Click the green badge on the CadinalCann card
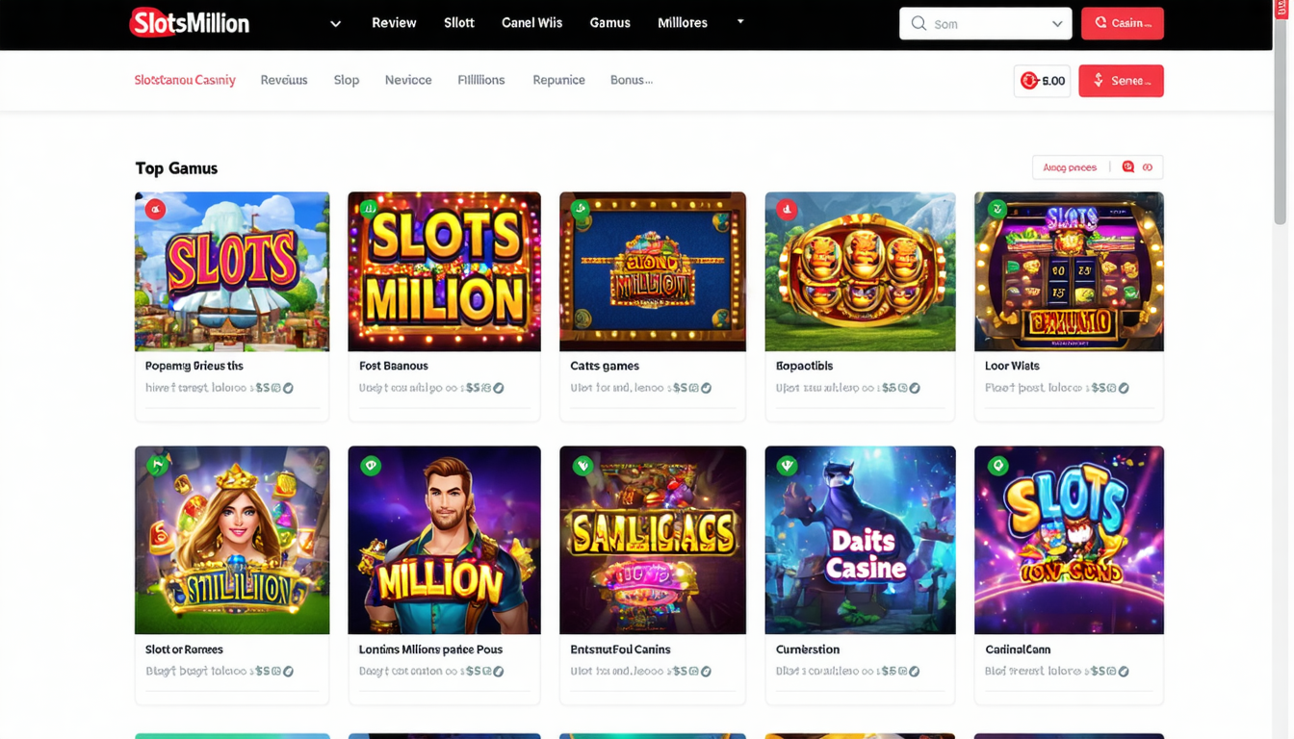1294x739 pixels. [997, 466]
